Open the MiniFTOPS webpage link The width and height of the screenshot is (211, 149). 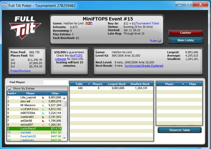[69, 57]
